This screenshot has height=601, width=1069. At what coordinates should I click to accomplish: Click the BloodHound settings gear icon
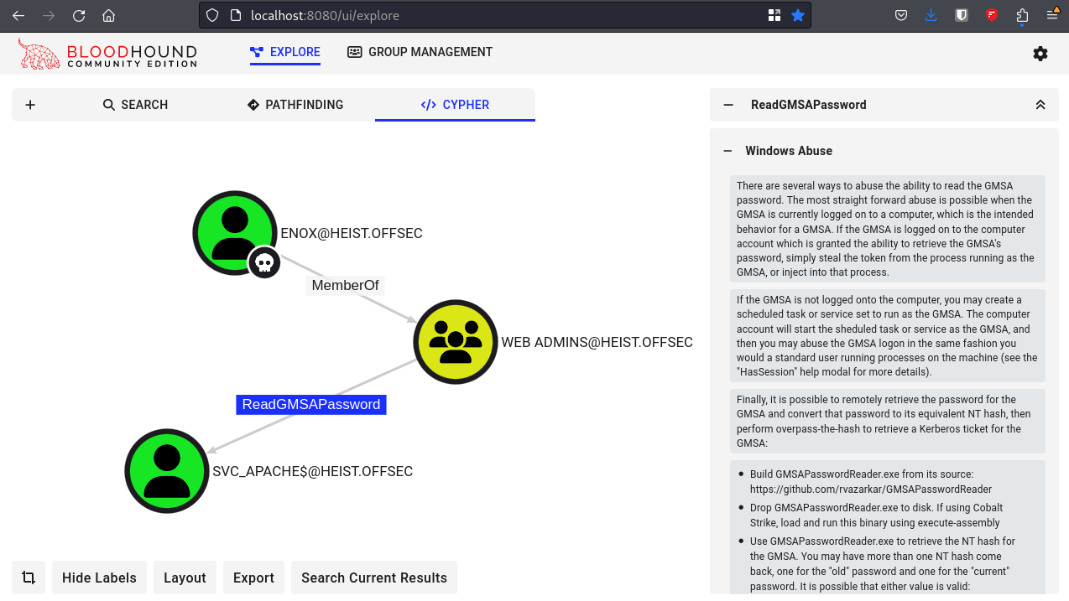tap(1040, 54)
